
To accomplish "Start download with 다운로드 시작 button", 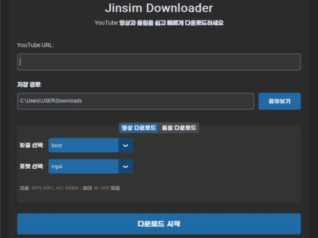I will [x=159, y=224].
